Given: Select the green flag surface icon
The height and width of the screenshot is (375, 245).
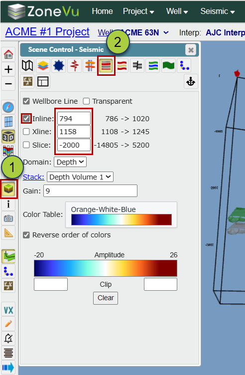Looking at the screenshot, I should 168,65.
